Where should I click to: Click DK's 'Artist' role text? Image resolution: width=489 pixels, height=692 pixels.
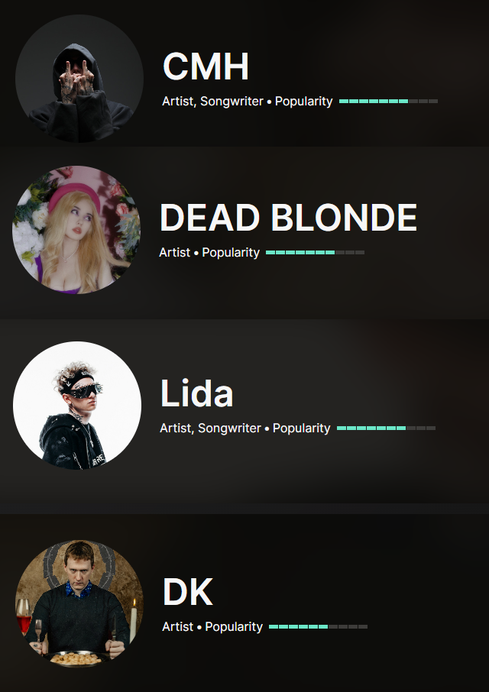pyautogui.click(x=178, y=626)
